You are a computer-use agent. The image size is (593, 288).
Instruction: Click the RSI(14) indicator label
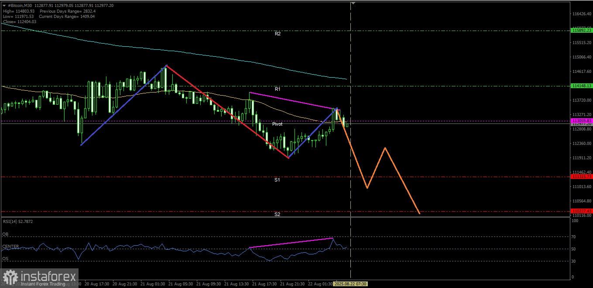[x=17, y=222]
